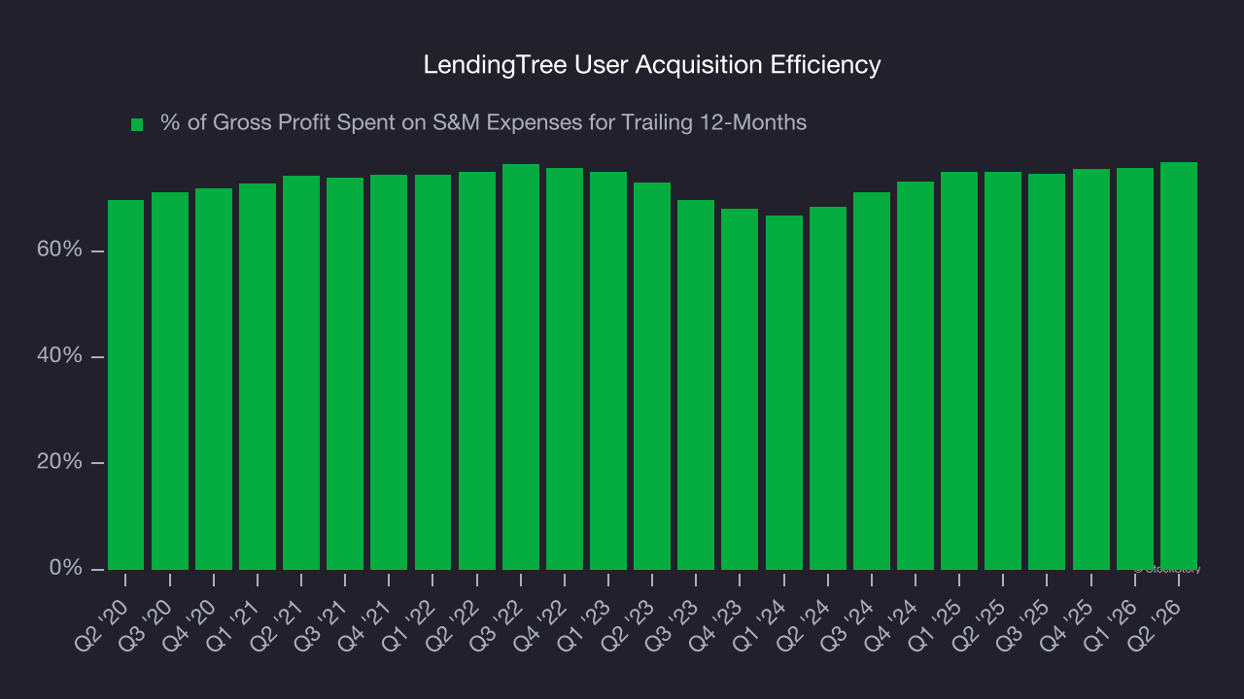Select the bar for Q3 '23
The width and height of the screenshot is (1244, 699).
(696, 384)
